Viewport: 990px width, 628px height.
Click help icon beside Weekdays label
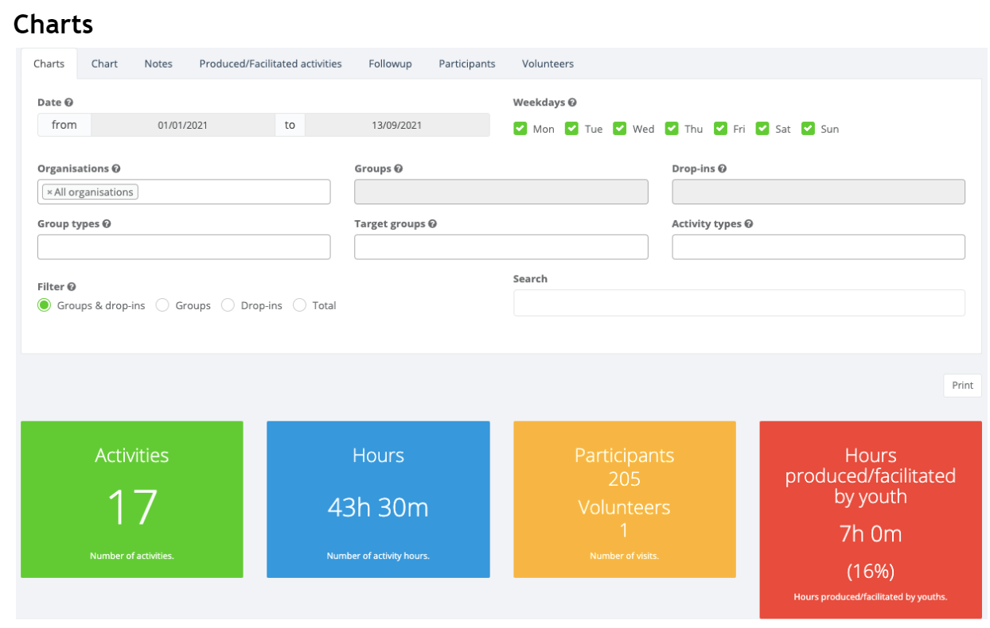pos(572,103)
